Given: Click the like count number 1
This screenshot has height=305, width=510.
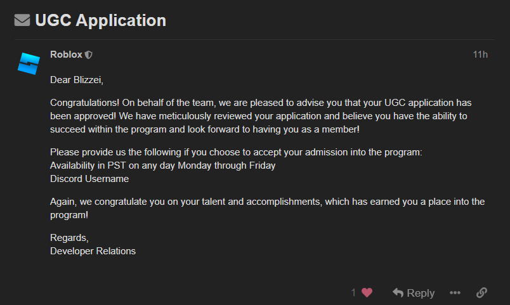Looking at the screenshot, I should point(354,292).
